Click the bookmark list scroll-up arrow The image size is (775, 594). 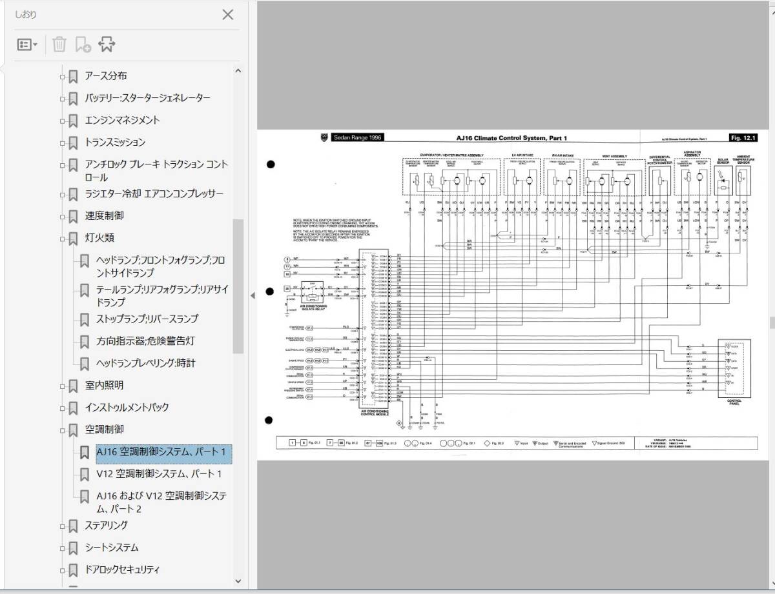tap(238, 71)
